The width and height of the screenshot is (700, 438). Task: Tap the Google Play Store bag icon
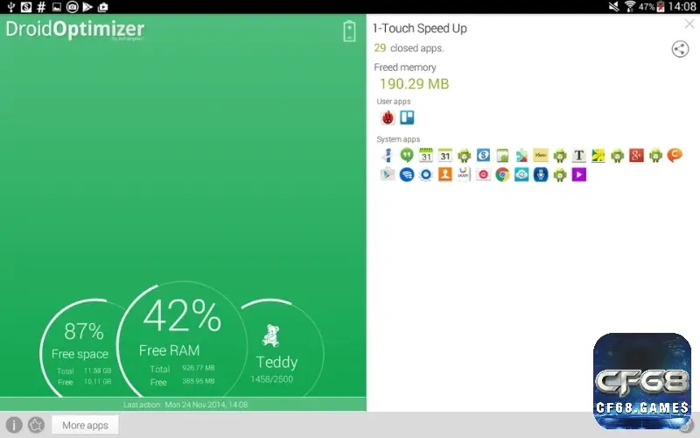[388, 174]
